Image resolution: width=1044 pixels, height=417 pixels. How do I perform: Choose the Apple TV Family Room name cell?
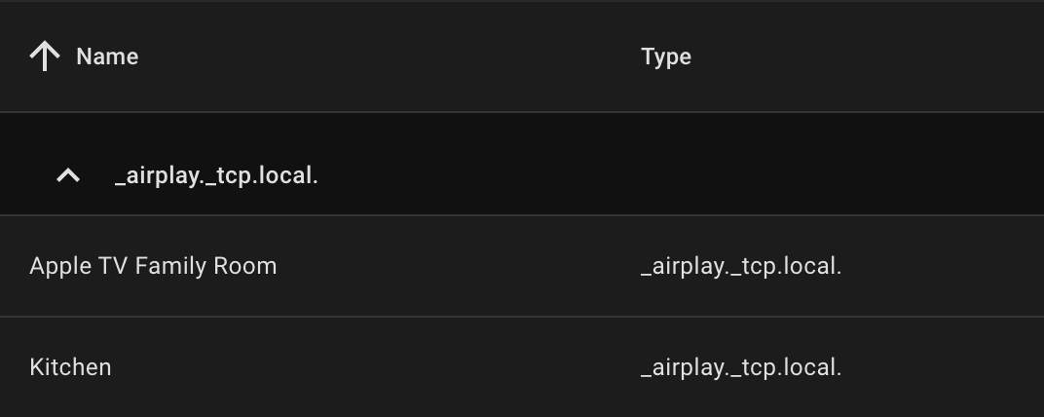coord(153,266)
